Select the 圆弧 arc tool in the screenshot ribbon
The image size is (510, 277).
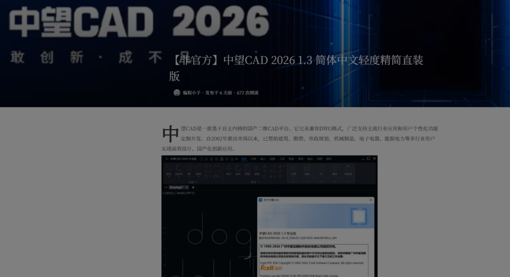point(198,170)
